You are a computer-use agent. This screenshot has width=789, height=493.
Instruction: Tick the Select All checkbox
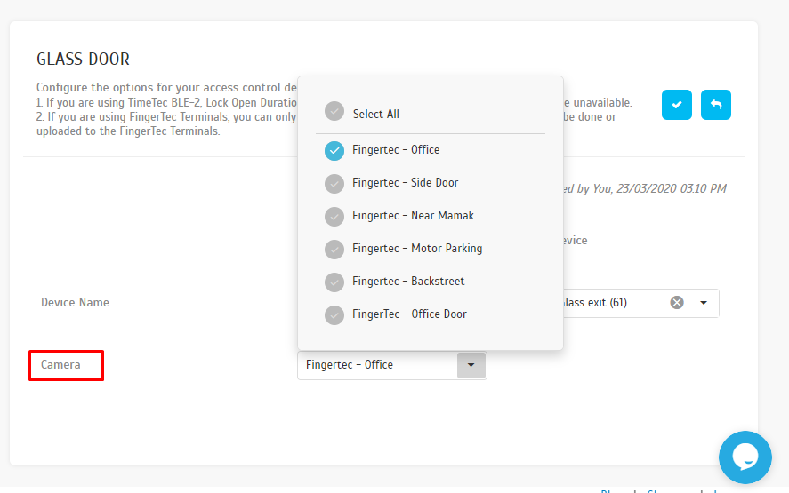click(x=334, y=112)
